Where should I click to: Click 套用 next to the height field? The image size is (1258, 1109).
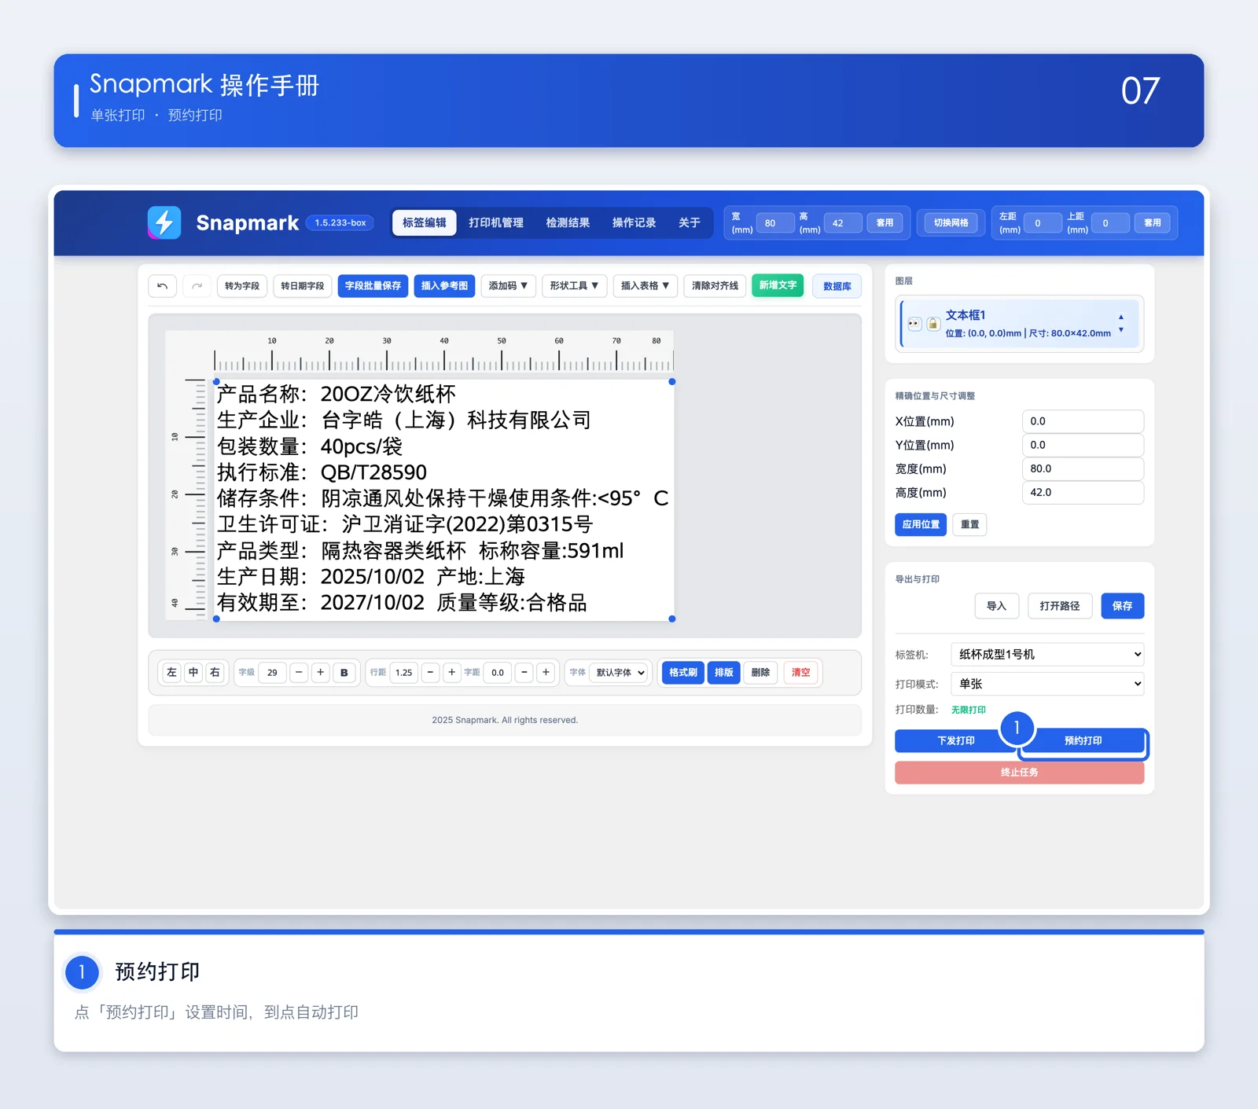coord(885,223)
